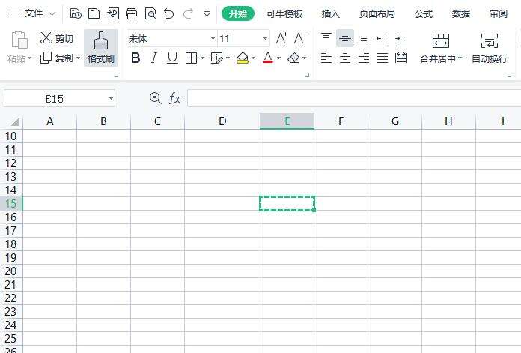Image resolution: width=521 pixels, height=353 pixels.
Task: Open the 数据 tab
Action: [x=461, y=14]
